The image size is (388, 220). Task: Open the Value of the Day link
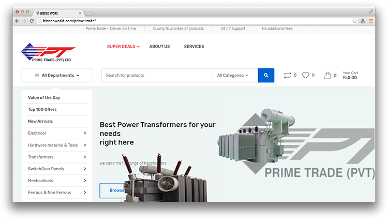point(44,97)
